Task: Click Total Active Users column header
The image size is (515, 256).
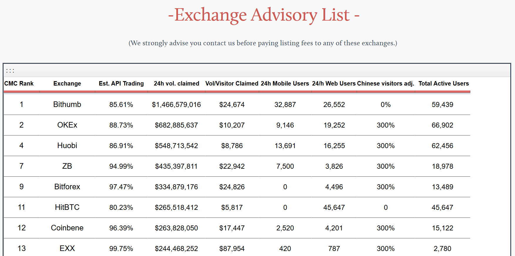Action: [x=443, y=83]
